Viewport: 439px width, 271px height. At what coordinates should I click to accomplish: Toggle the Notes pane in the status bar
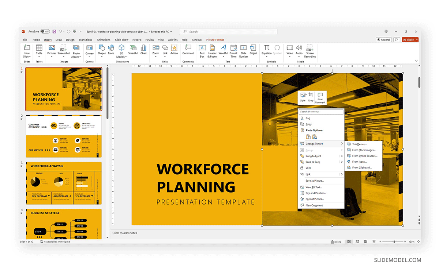click(x=335, y=241)
